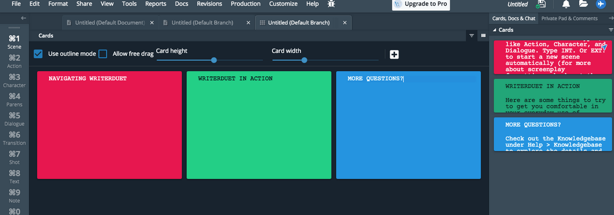Open the File menu
Image resolution: width=614 pixels, height=215 pixels.
click(x=15, y=4)
